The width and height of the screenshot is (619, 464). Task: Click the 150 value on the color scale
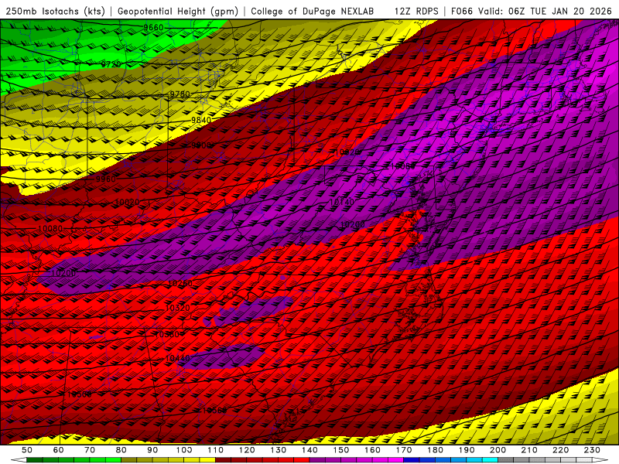[341, 450]
